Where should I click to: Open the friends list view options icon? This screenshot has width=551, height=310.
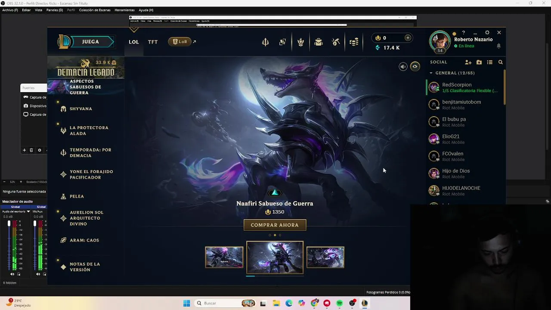(489, 62)
